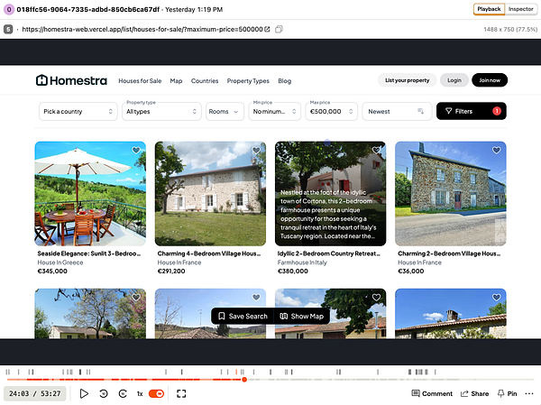Image resolution: width=541 pixels, height=405 pixels.
Task: Expand the Rooms dropdown
Action: click(x=225, y=112)
